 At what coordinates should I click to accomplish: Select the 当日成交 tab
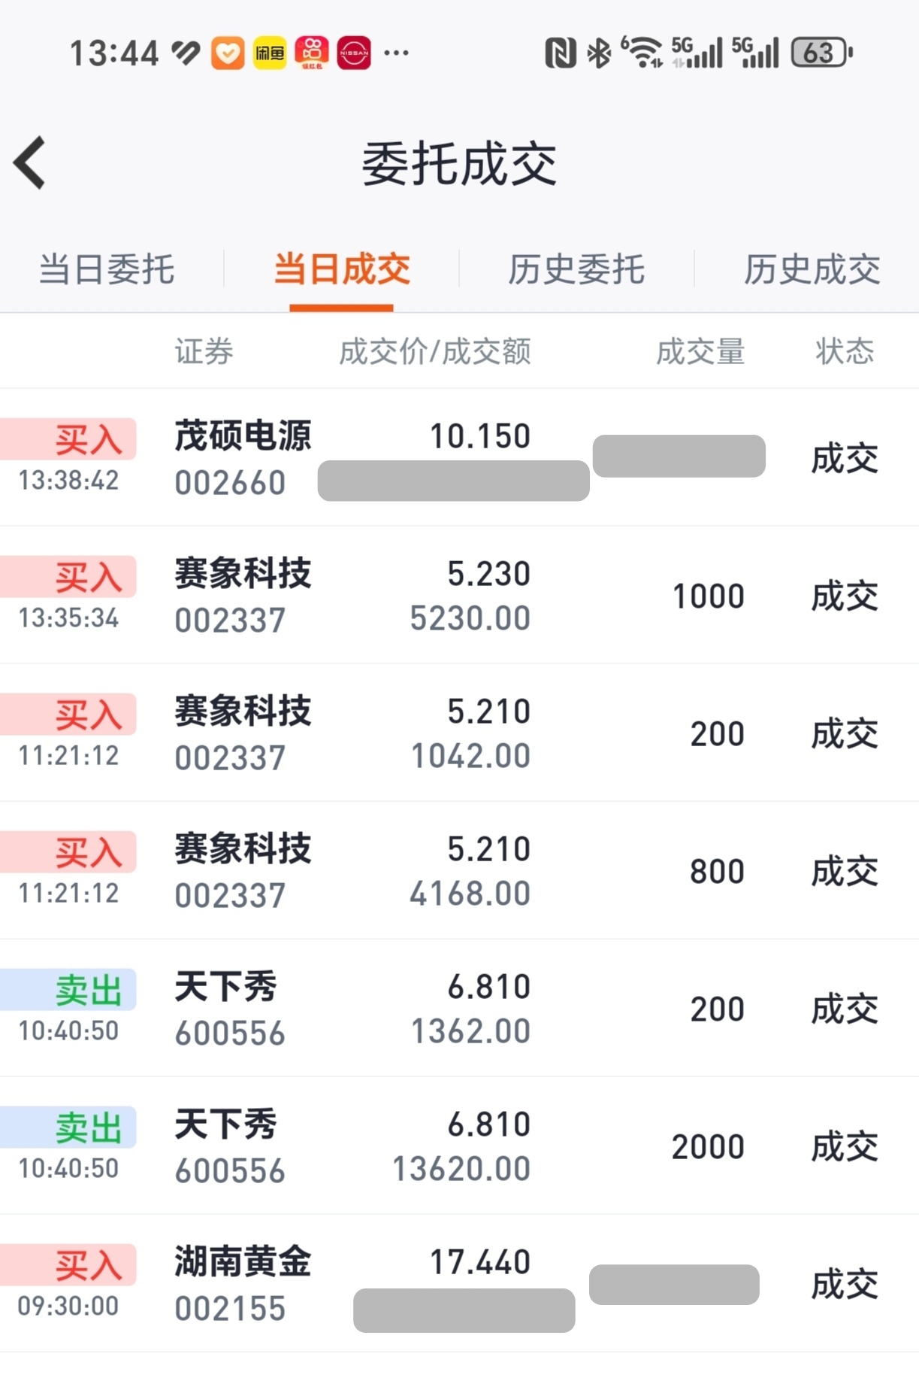coord(342,269)
